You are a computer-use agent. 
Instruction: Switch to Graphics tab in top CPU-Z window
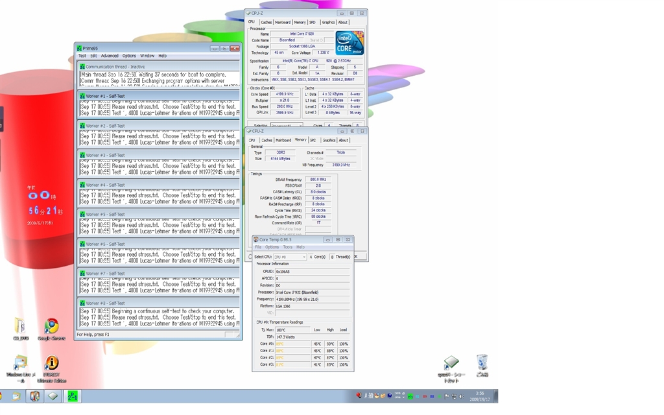pyautogui.click(x=328, y=23)
